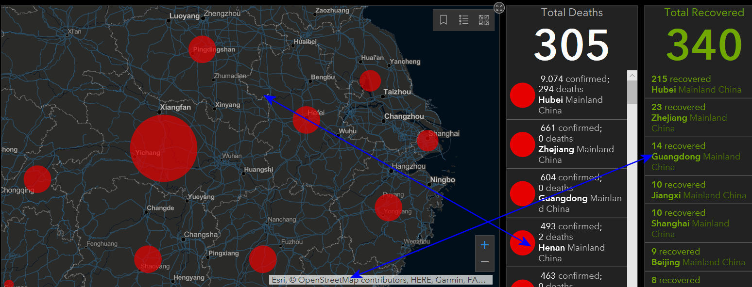Screen dimensions: 752x287
Task: Click the deaths list scrollbar thumb
Action: click(632, 92)
